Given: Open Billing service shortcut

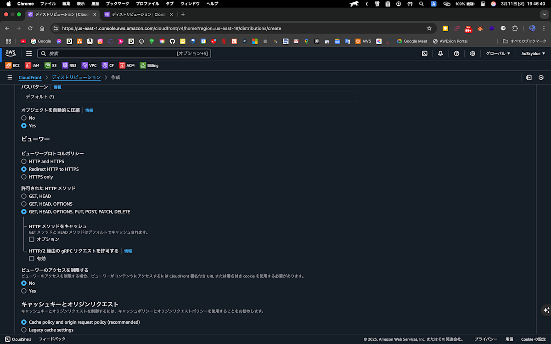Looking at the screenshot, I should 149,65.
